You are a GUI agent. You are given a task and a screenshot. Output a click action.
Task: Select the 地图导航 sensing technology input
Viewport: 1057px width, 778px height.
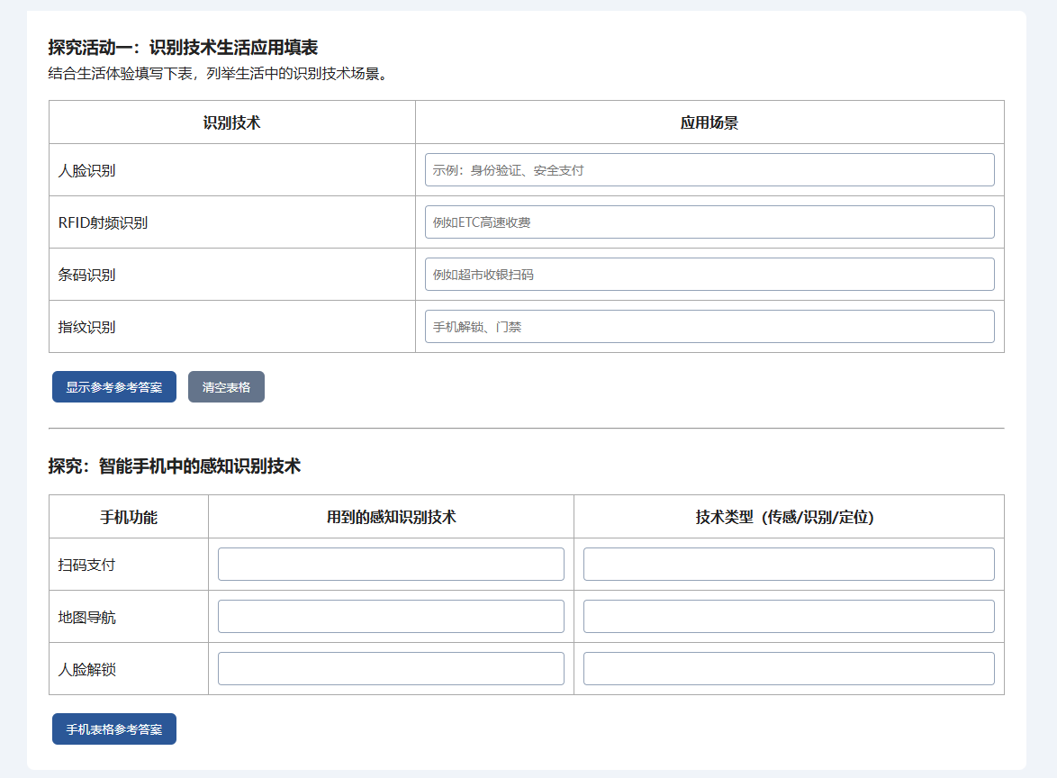pyautogui.click(x=391, y=616)
